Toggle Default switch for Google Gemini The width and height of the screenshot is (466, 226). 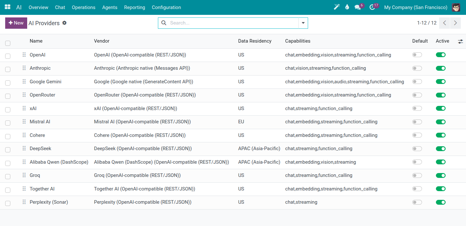click(x=417, y=82)
